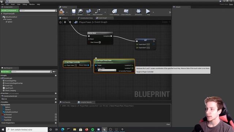The height and width of the screenshot is (132, 234).
Task: Click the Browse magnifier toolbar icon
Action: [80, 12]
